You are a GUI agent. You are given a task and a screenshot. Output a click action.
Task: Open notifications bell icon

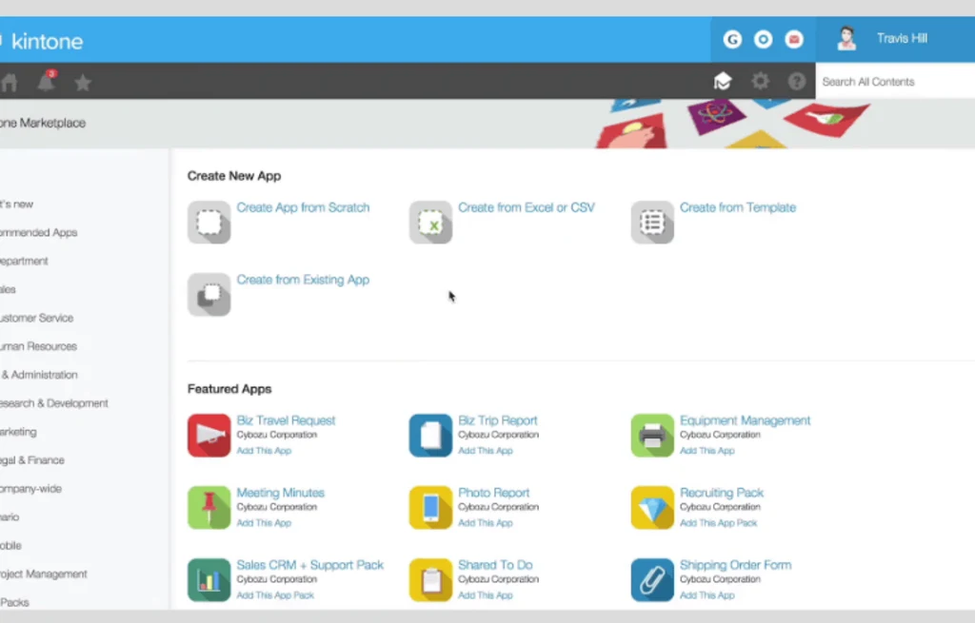pyautogui.click(x=47, y=82)
